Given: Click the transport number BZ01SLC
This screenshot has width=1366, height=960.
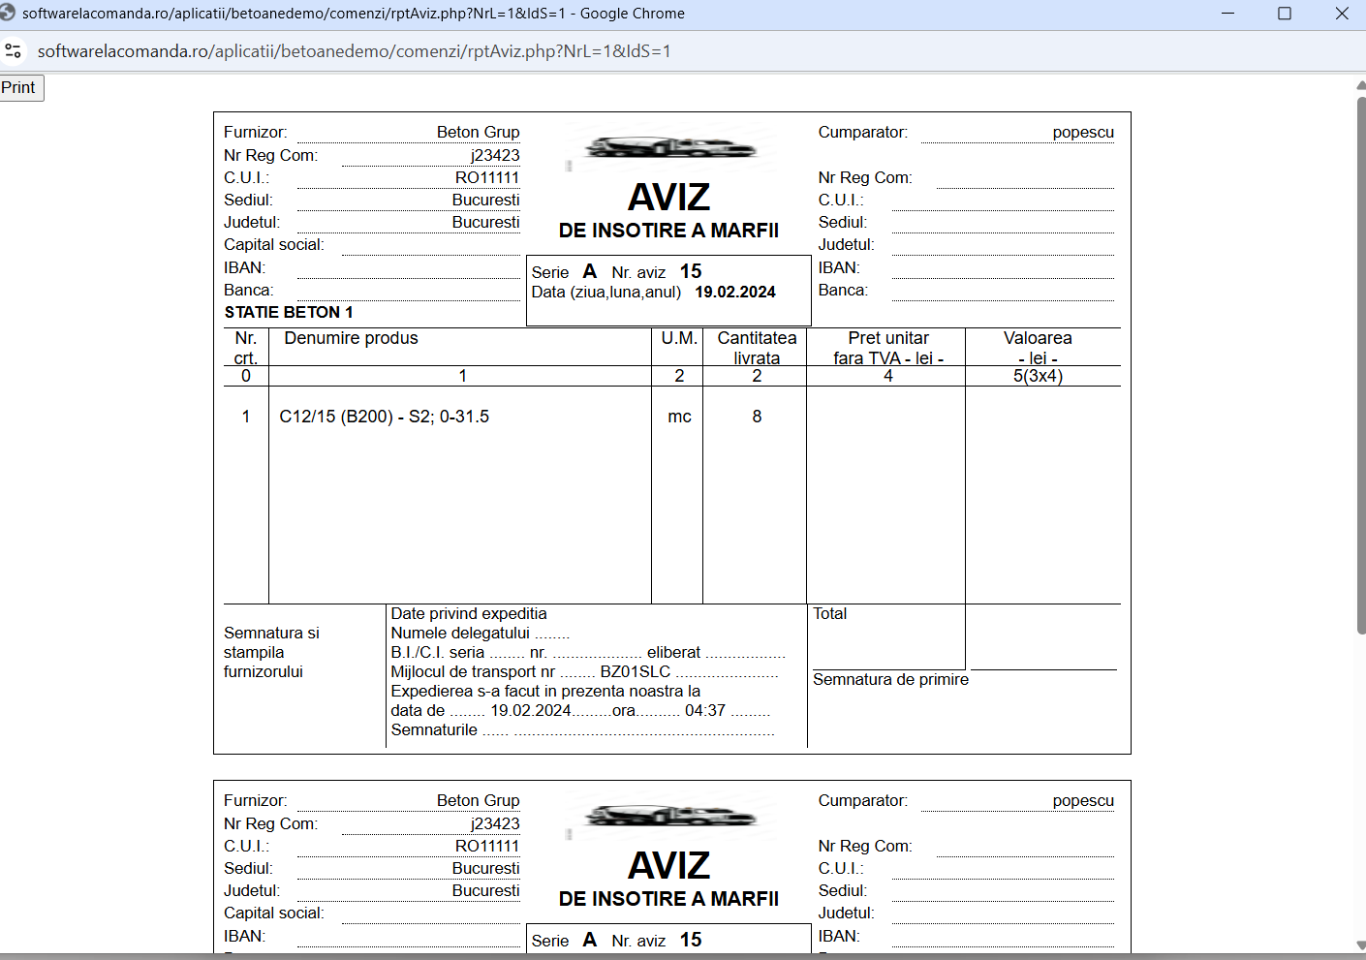Looking at the screenshot, I should [636, 671].
